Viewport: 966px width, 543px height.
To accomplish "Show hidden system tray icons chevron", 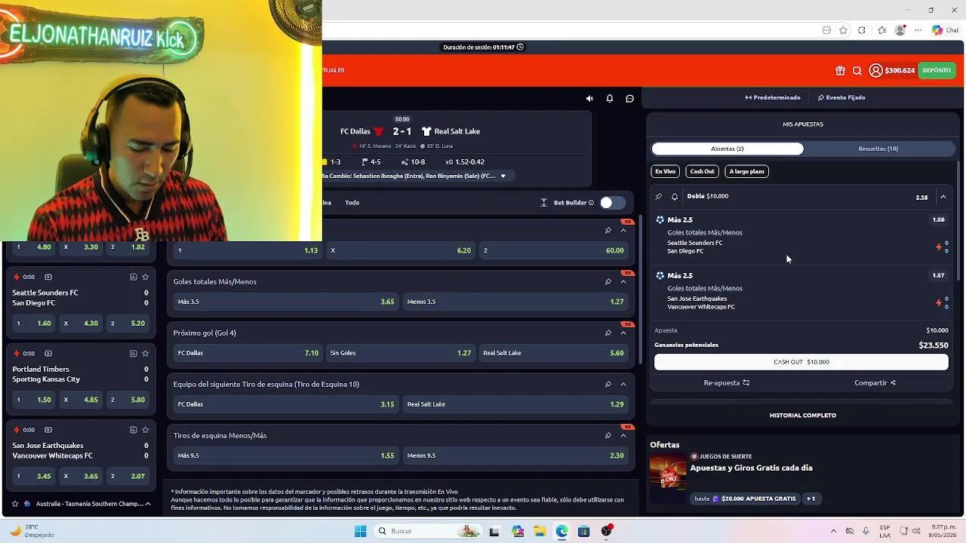I will click(833, 531).
